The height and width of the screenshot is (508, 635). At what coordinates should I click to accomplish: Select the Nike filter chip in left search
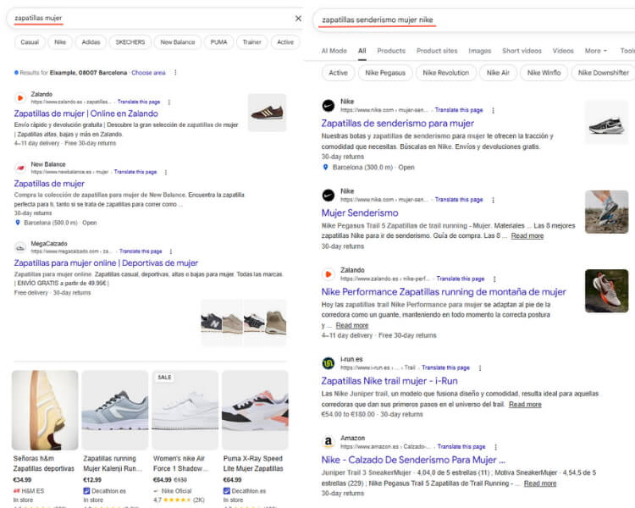click(x=60, y=42)
